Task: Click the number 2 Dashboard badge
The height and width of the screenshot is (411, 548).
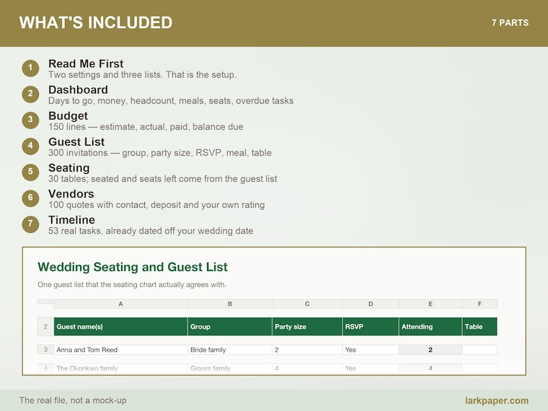Action: coord(30,94)
